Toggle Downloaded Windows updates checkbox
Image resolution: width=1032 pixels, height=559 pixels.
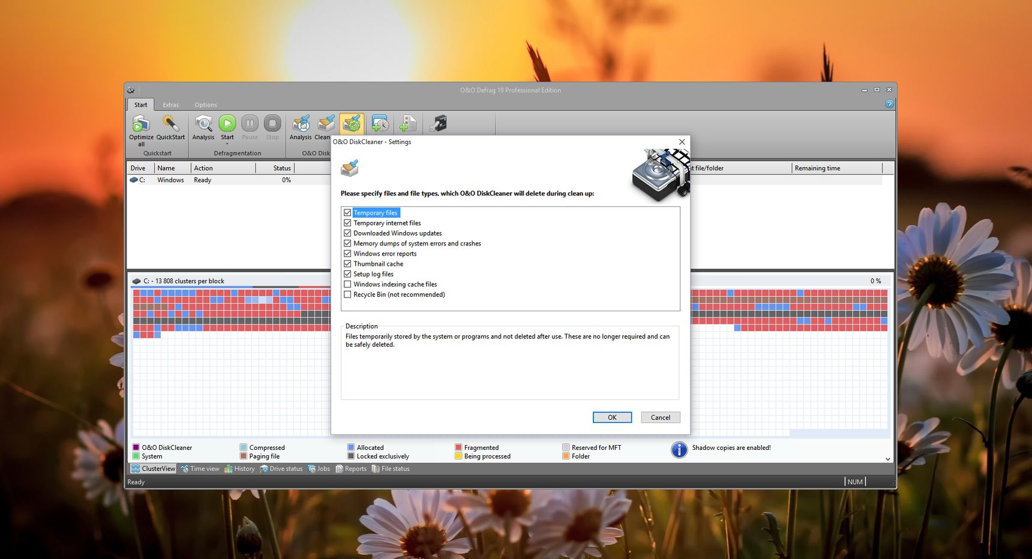tap(347, 233)
